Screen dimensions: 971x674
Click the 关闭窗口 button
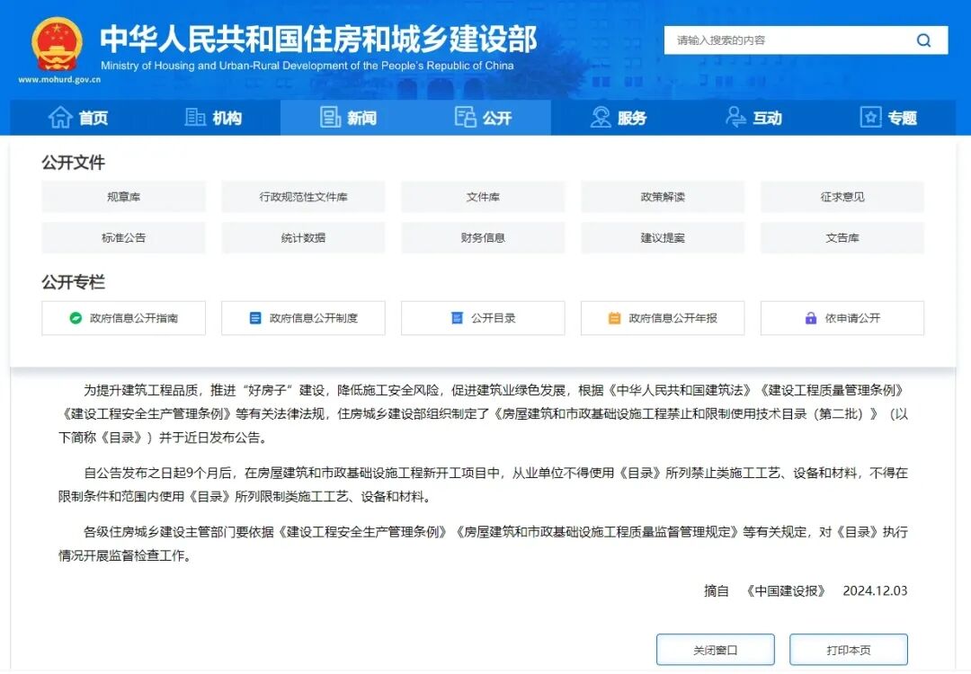click(x=716, y=650)
